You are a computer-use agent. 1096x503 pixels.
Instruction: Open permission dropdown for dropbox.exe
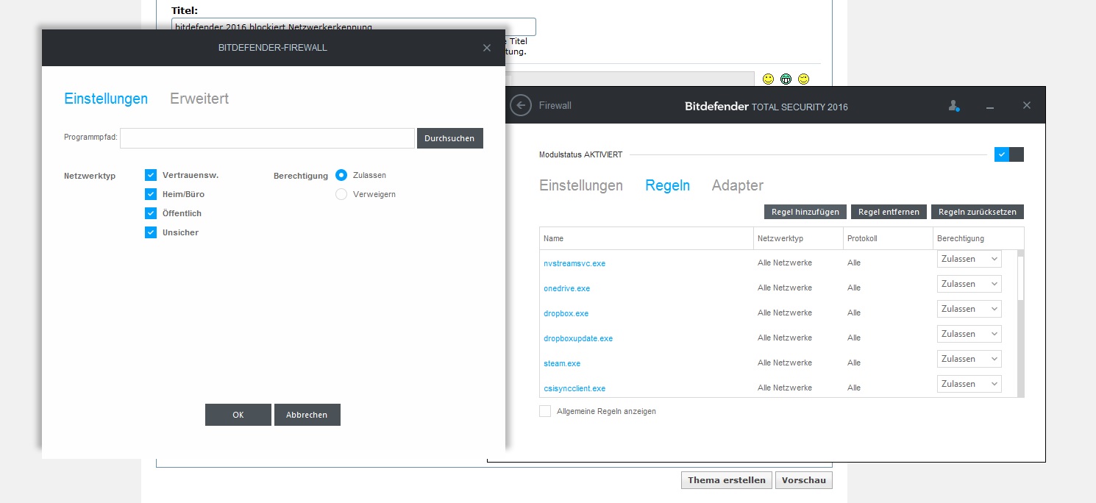click(969, 309)
